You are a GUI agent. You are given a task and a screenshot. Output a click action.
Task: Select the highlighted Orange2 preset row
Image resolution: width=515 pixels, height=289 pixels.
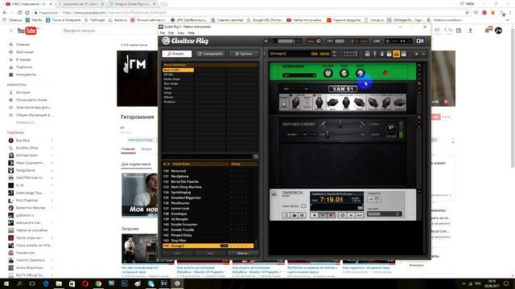click(x=208, y=246)
